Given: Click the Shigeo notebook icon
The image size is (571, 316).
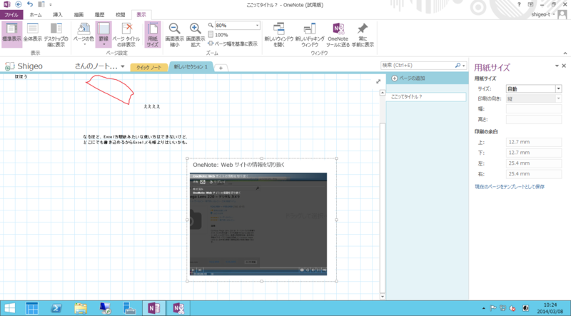Looking at the screenshot, I should [x=9, y=66].
